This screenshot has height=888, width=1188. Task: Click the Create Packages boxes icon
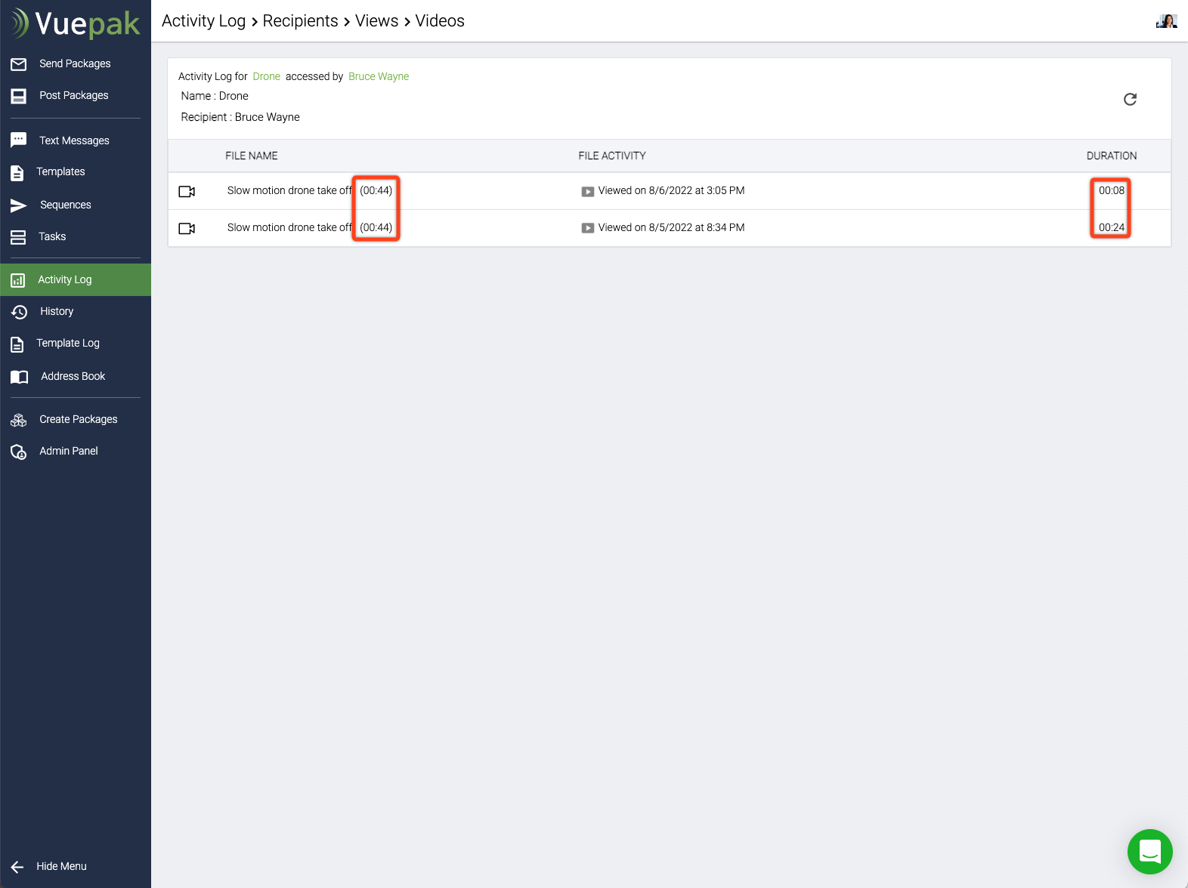point(19,420)
